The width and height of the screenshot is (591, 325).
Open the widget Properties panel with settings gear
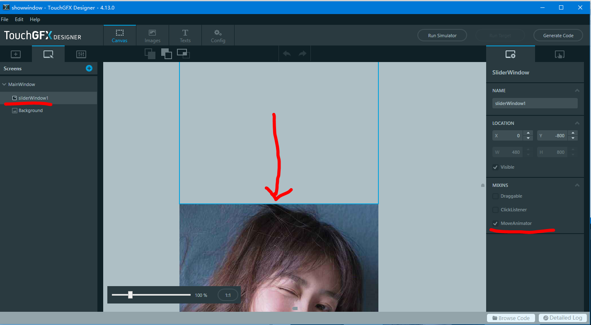510,54
